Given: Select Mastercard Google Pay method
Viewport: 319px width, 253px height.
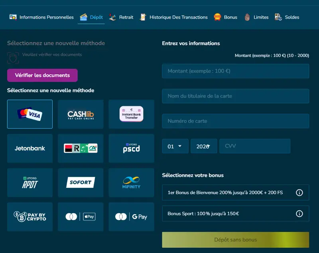Looking at the screenshot, I should pos(132,217).
